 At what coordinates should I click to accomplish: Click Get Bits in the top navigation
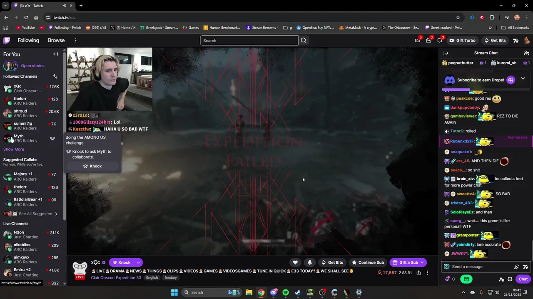click(495, 40)
